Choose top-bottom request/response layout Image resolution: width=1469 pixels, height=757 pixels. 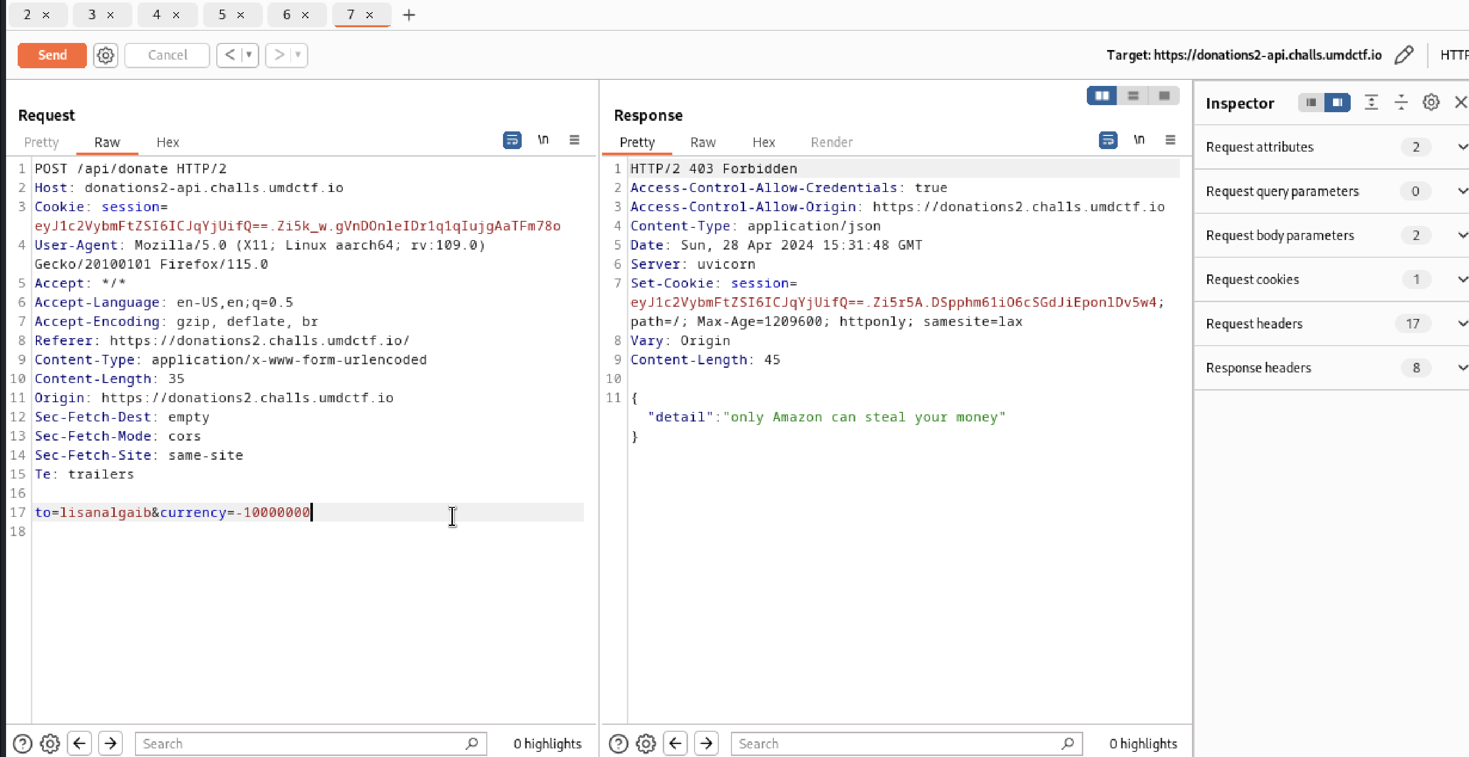pyautogui.click(x=1133, y=96)
